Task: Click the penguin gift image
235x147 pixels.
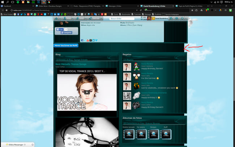Action: click(x=136, y=67)
